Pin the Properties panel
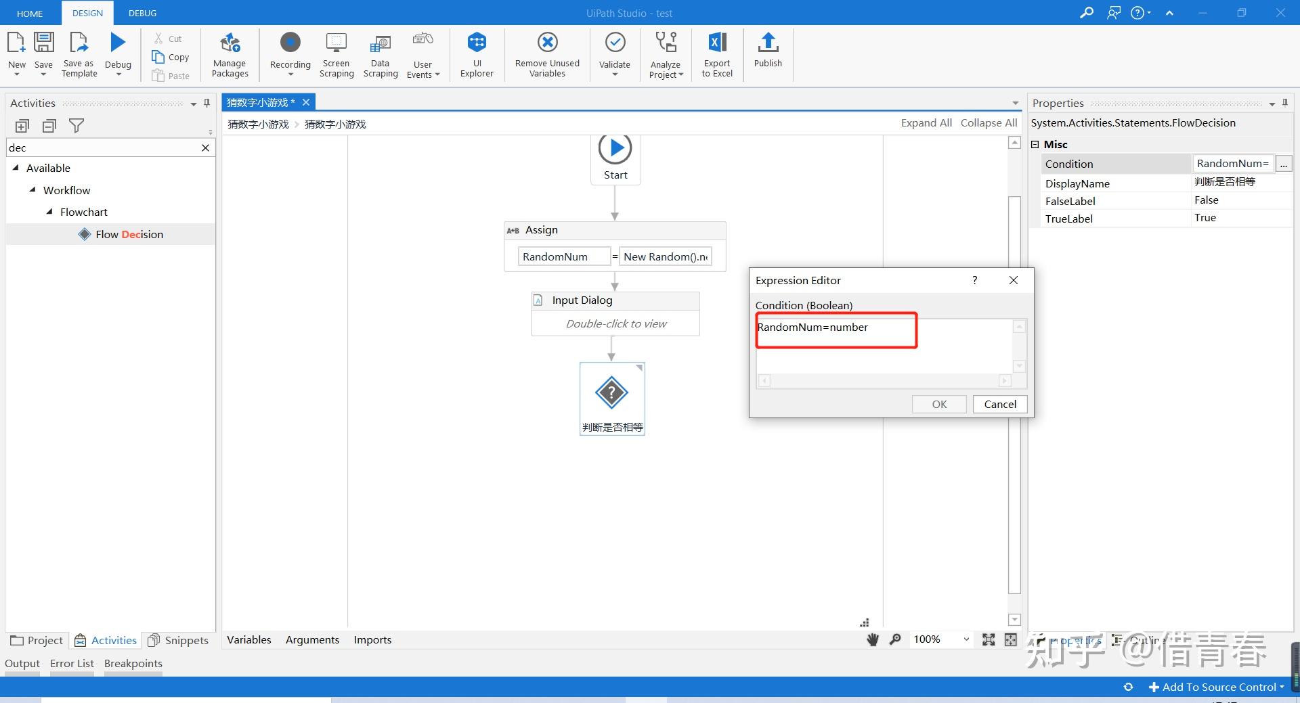 tap(1284, 102)
